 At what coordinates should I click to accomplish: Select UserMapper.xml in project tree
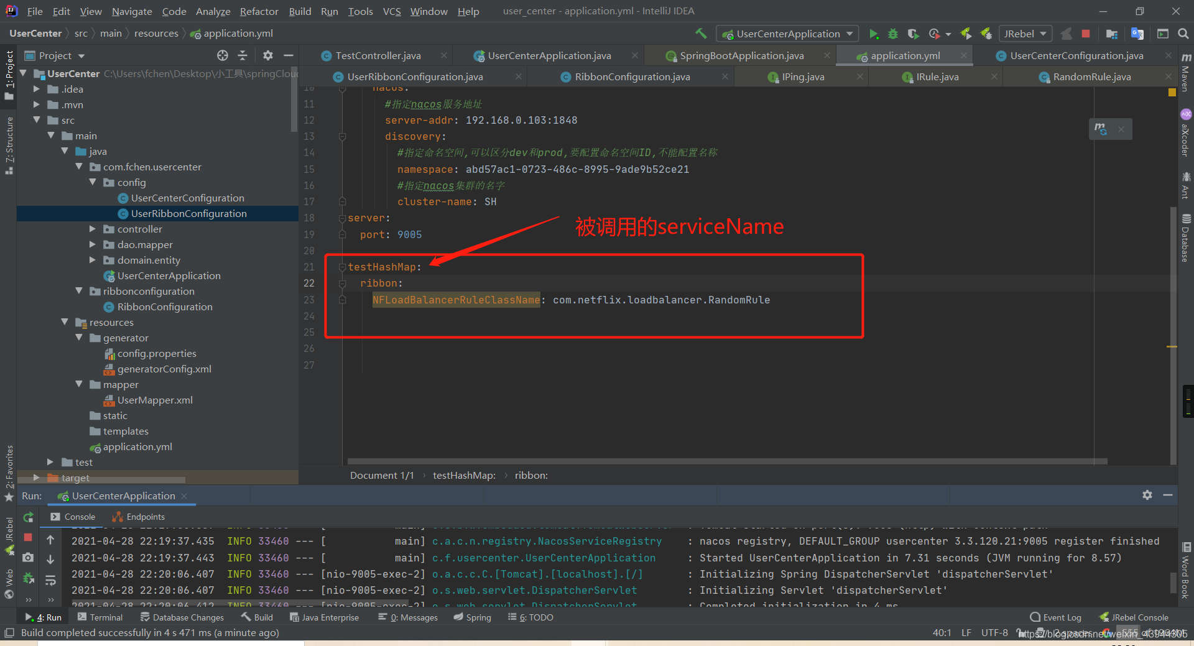(x=149, y=400)
